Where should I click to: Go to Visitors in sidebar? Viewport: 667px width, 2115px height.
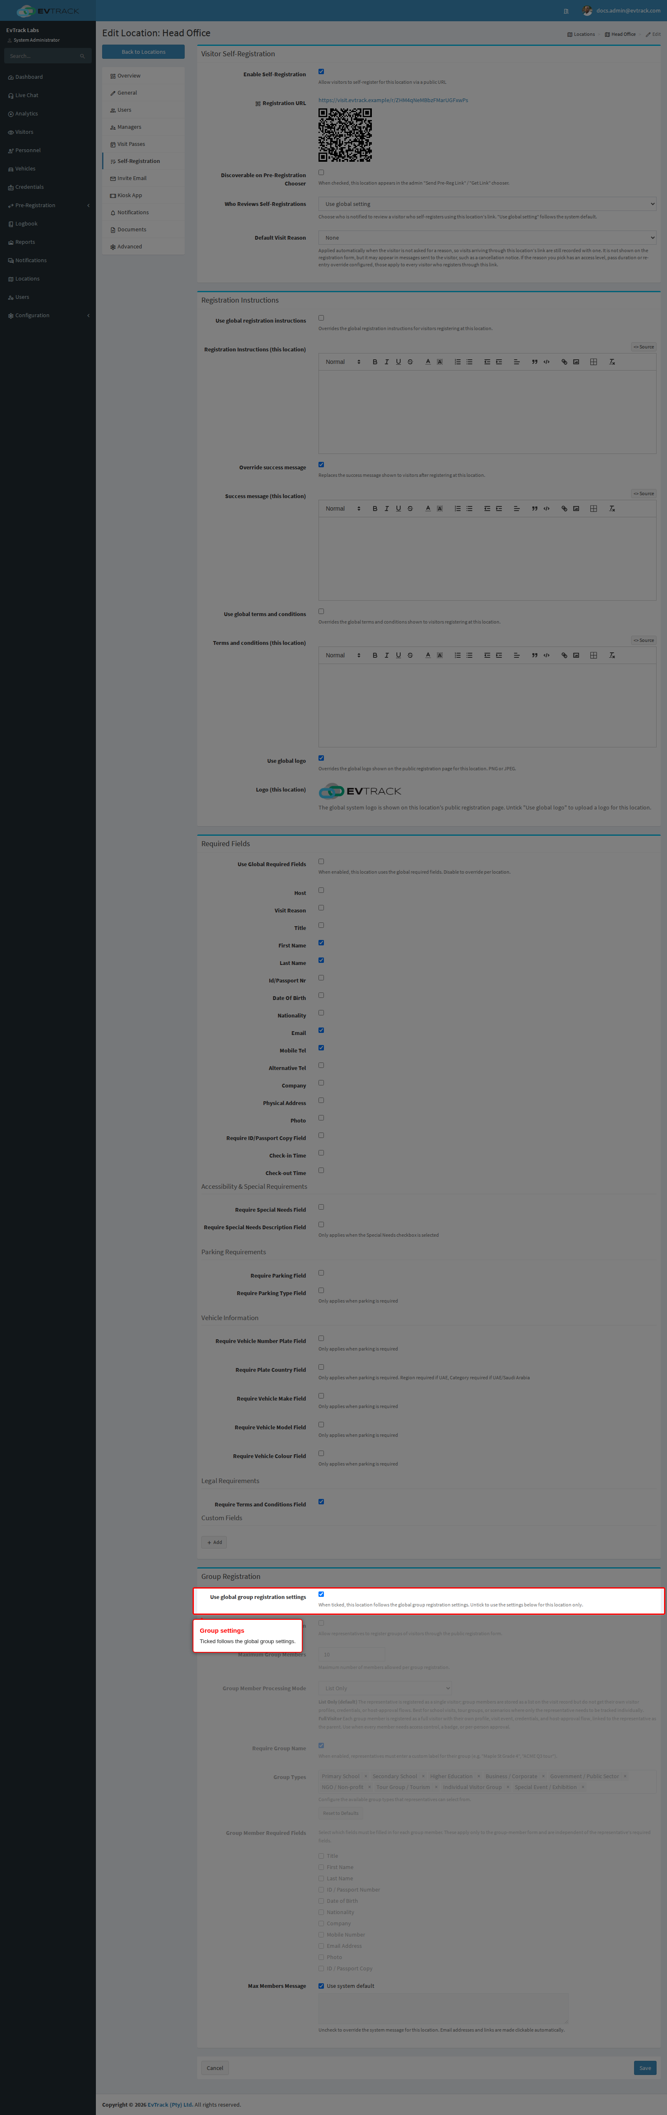[x=48, y=132]
